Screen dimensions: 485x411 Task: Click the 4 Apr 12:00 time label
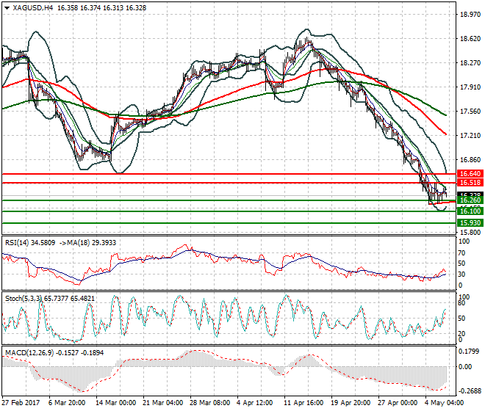coord(254,403)
